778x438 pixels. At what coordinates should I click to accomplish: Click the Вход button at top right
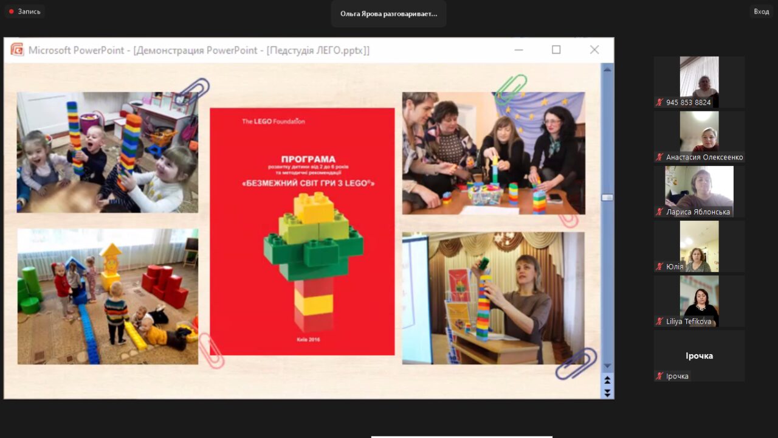(761, 12)
